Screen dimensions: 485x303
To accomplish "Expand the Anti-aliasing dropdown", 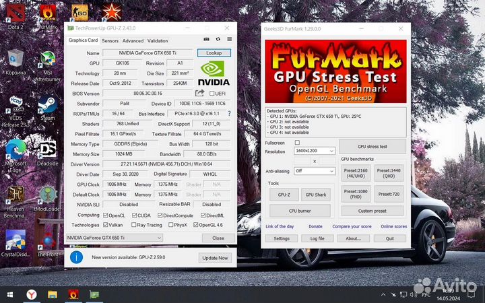I will pos(315,171).
